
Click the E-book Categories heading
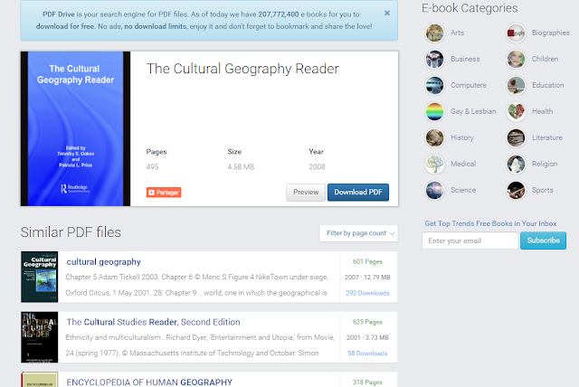470,8
